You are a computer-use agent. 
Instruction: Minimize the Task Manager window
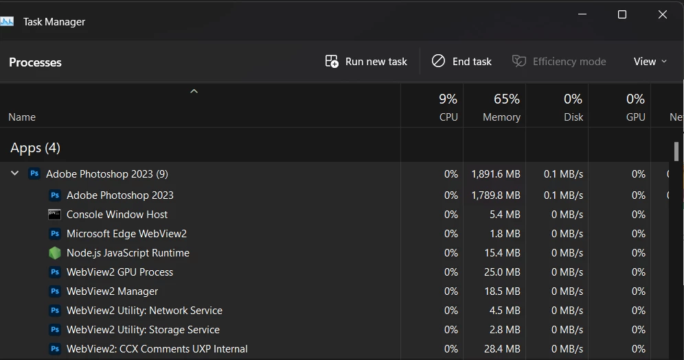pyautogui.click(x=582, y=14)
